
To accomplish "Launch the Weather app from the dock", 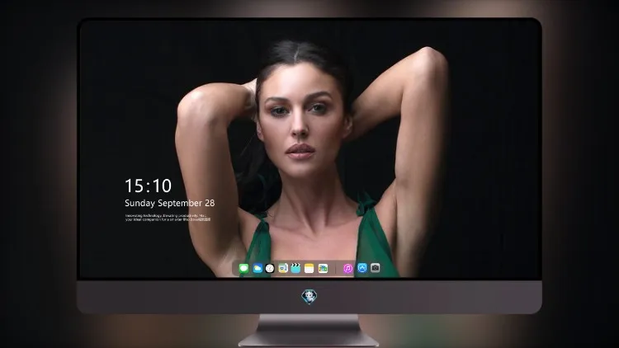I will click(258, 268).
